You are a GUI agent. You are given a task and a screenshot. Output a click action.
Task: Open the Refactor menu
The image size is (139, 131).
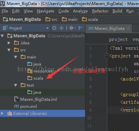point(100,11)
